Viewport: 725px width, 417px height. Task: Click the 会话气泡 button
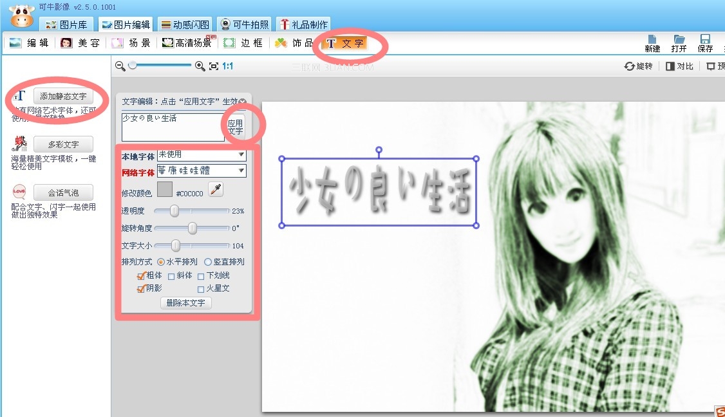(x=63, y=192)
